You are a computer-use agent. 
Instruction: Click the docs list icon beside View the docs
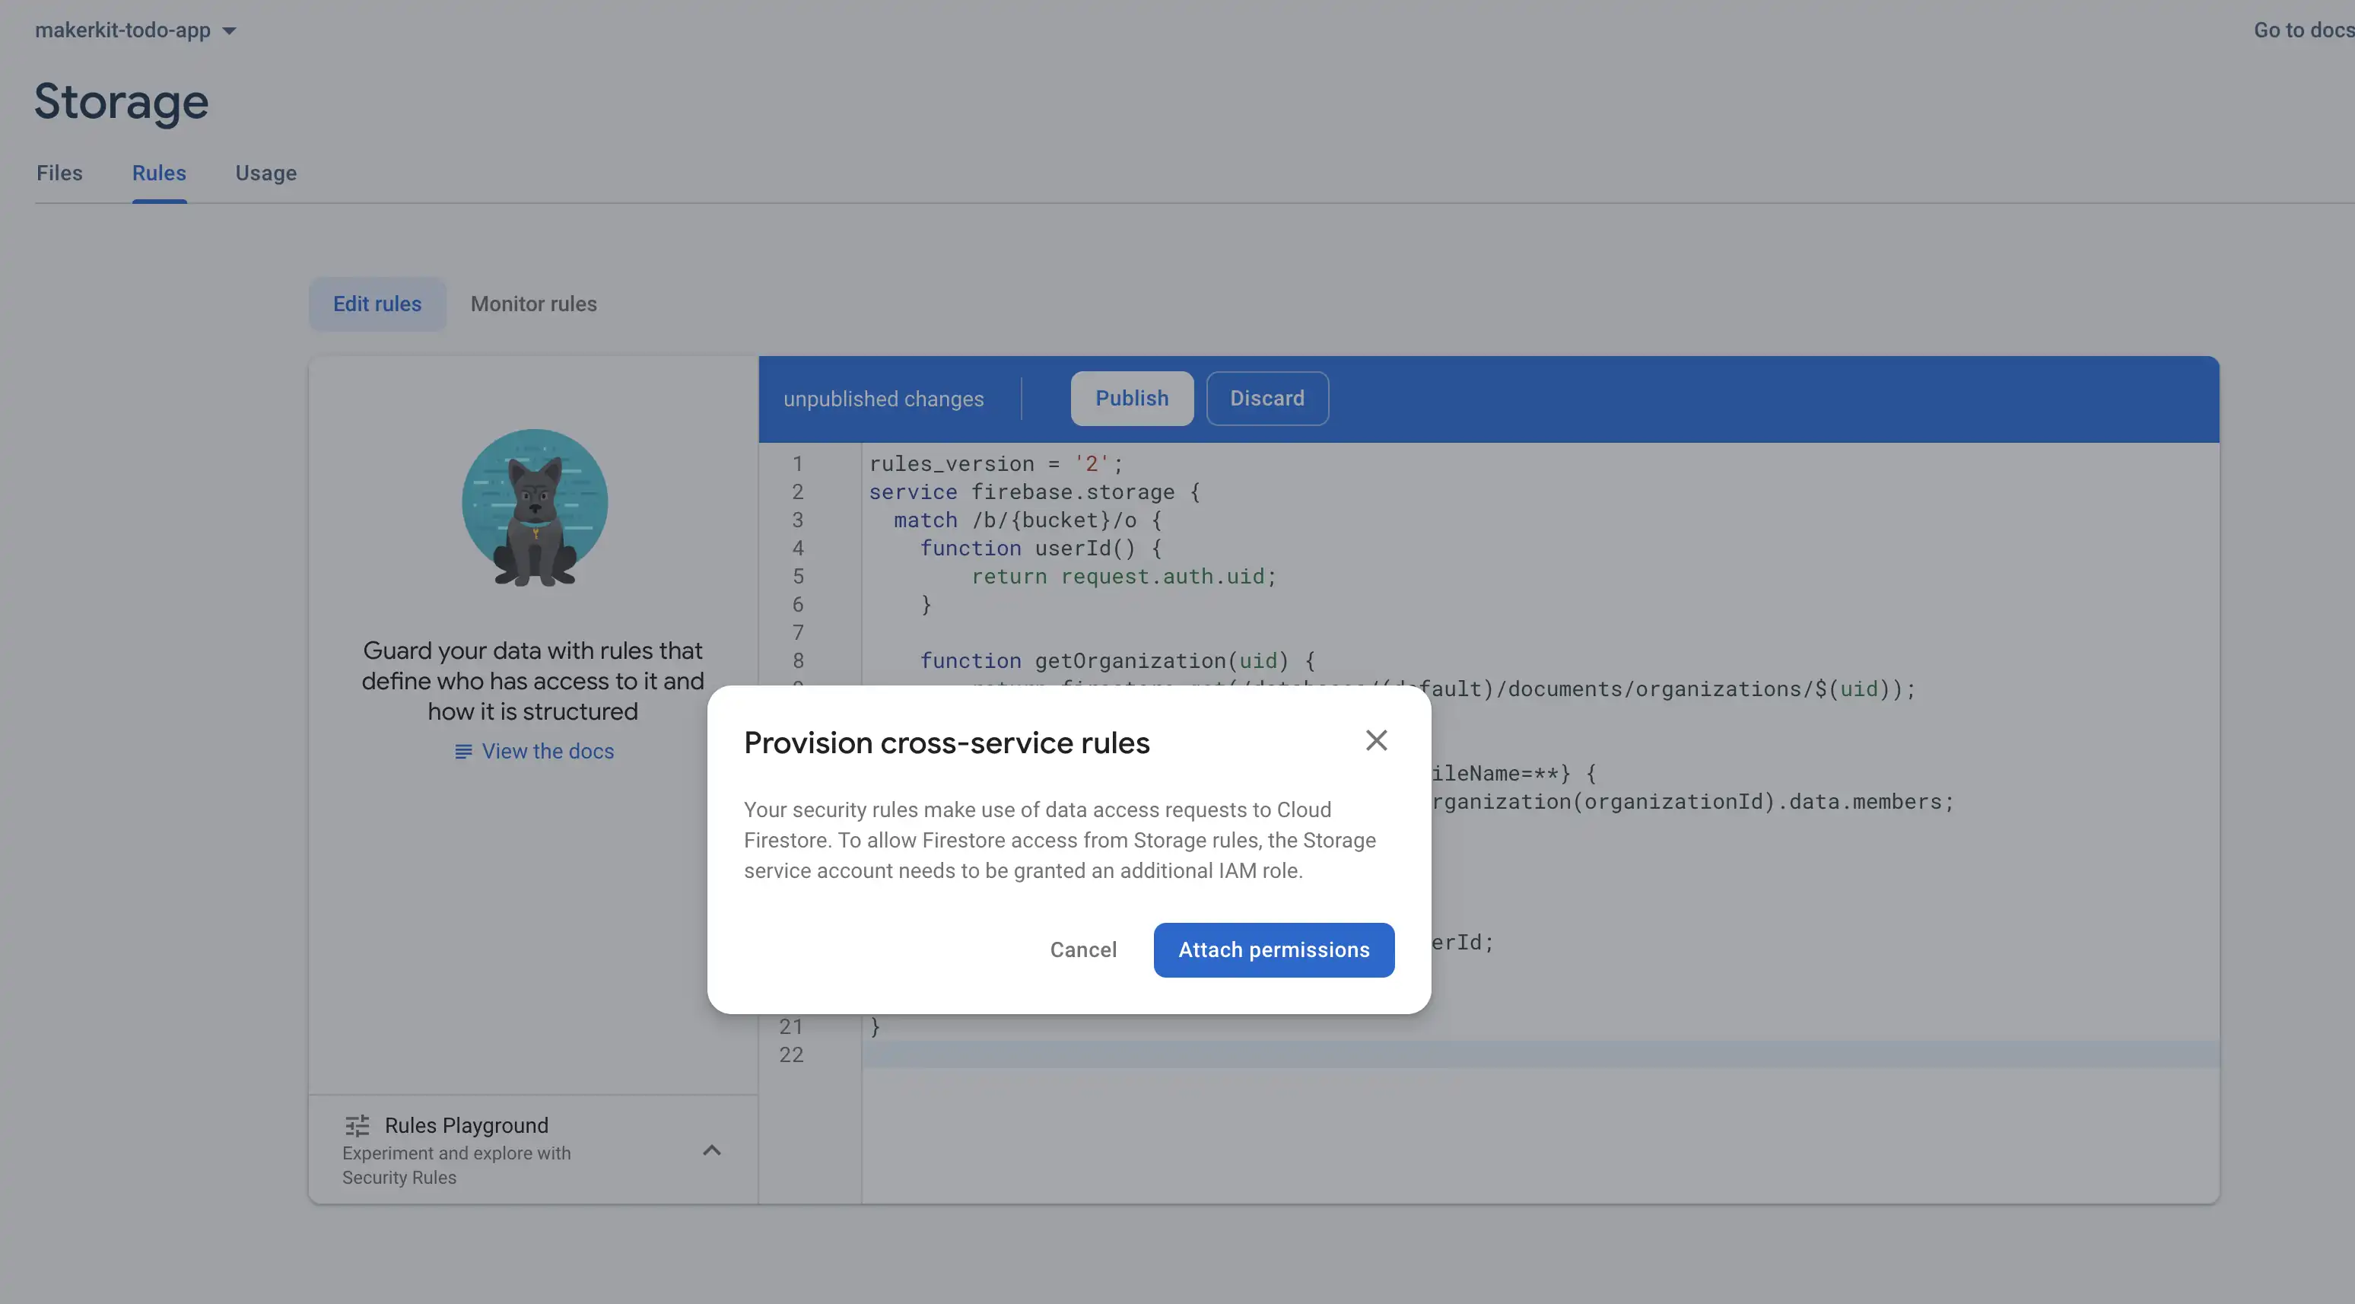pyautogui.click(x=463, y=752)
